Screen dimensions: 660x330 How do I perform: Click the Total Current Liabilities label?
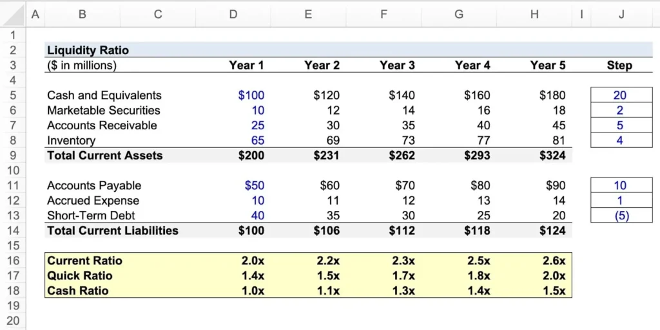tap(113, 230)
